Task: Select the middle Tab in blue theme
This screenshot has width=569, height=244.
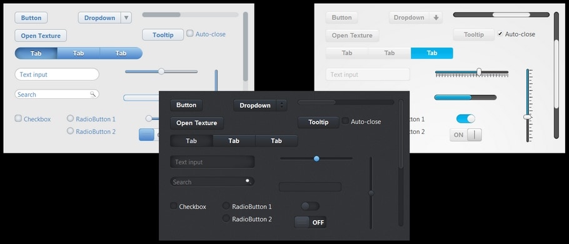Action: (78, 53)
